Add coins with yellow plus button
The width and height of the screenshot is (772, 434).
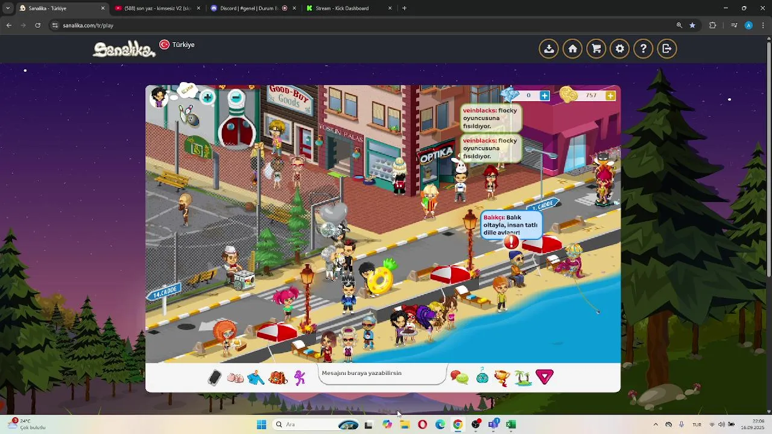coord(610,95)
